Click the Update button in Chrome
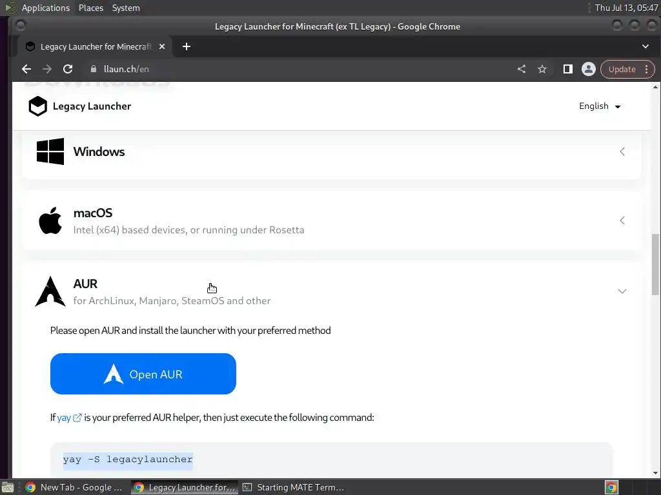 click(x=622, y=70)
